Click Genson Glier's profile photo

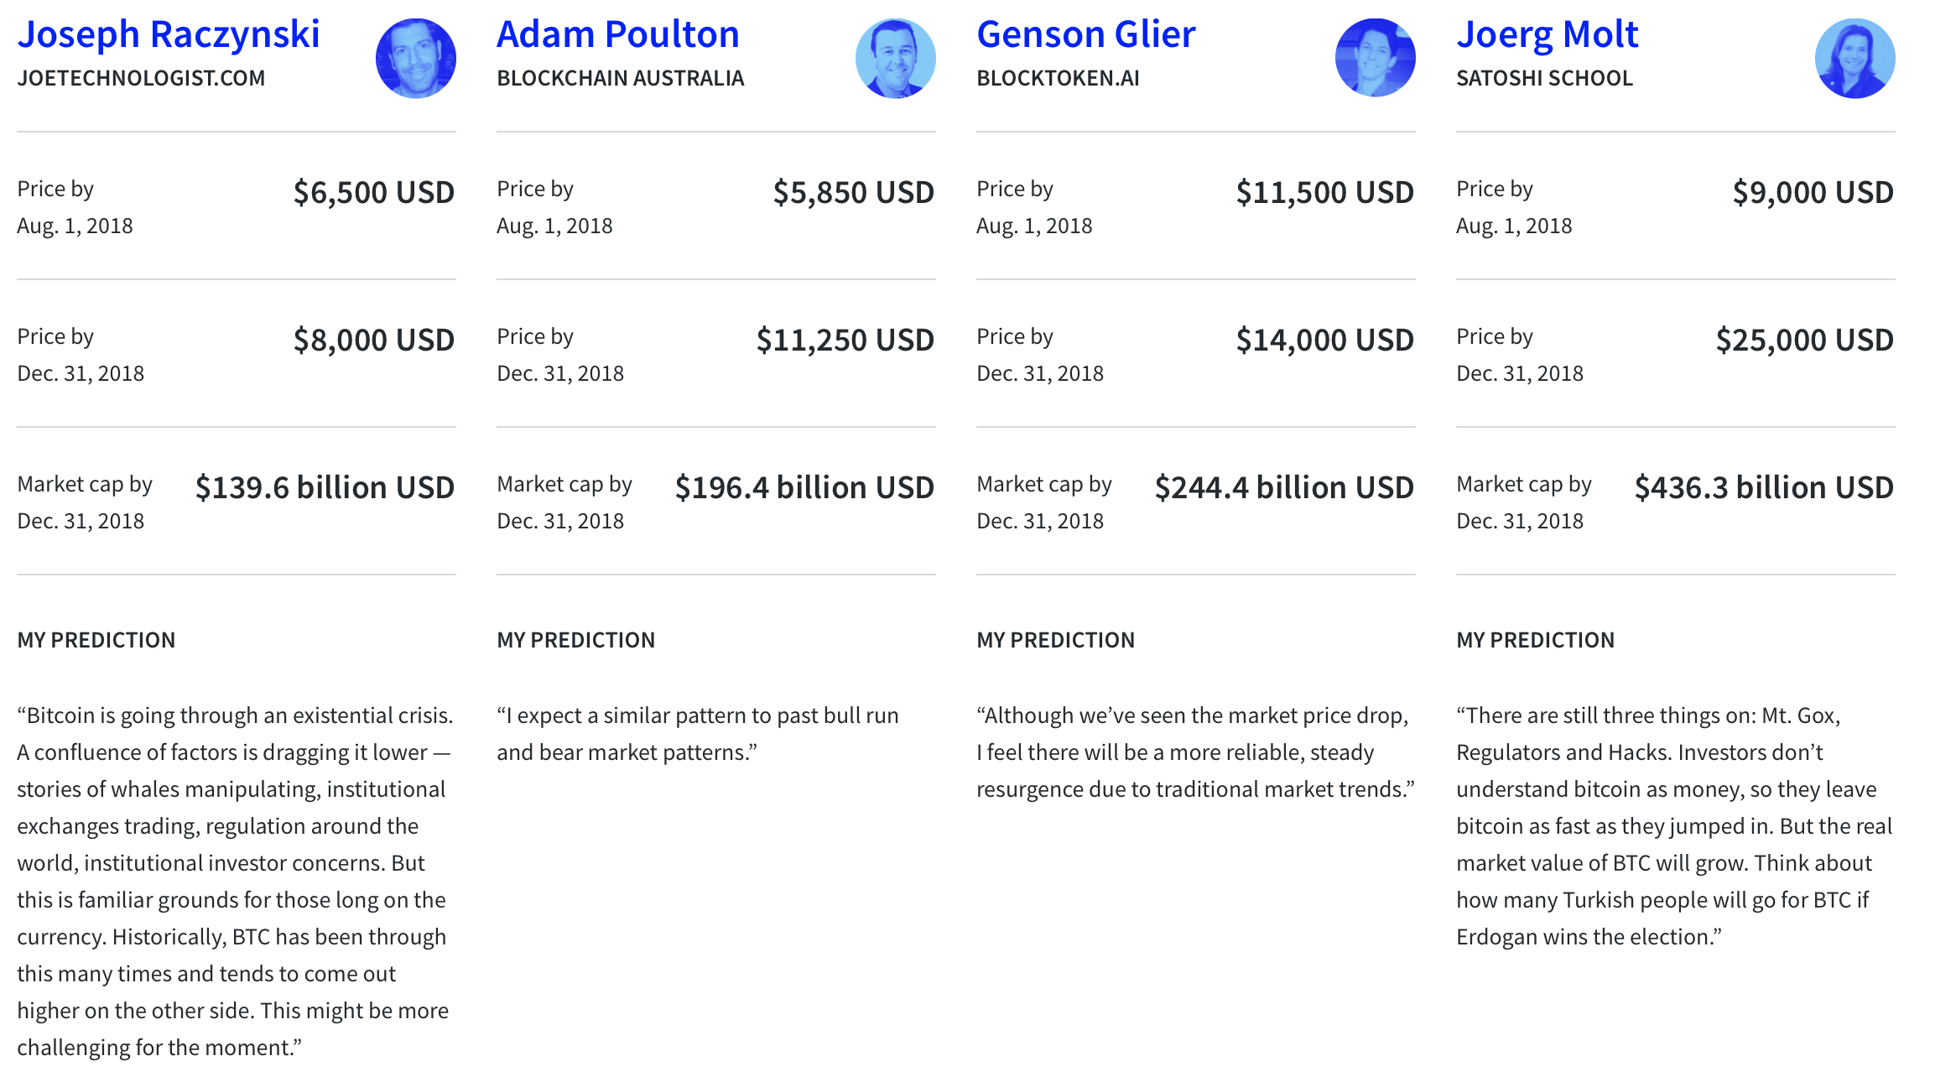1376,59
